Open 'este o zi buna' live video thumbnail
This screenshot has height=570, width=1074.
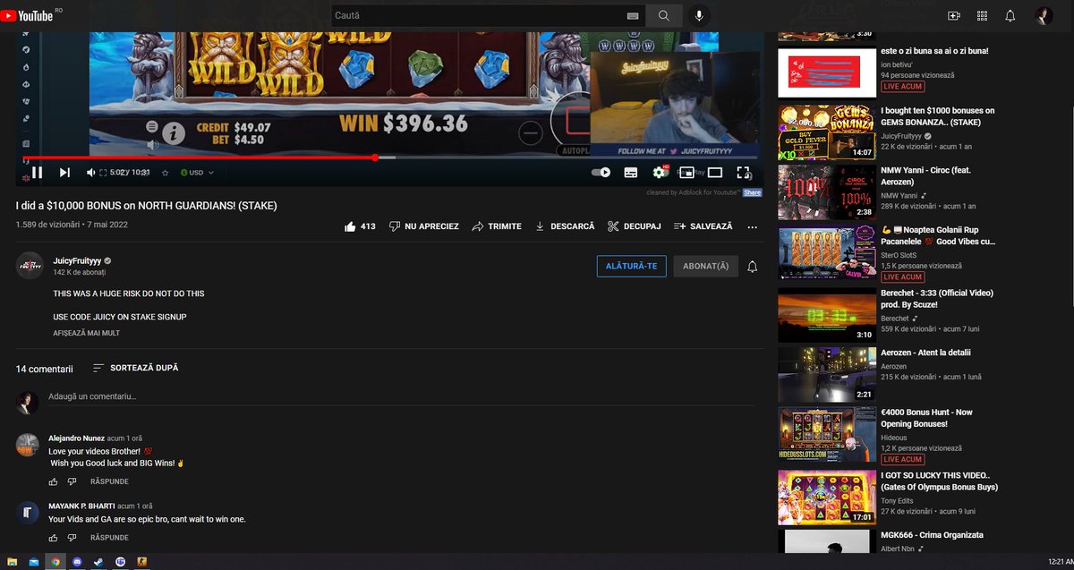click(x=827, y=72)
